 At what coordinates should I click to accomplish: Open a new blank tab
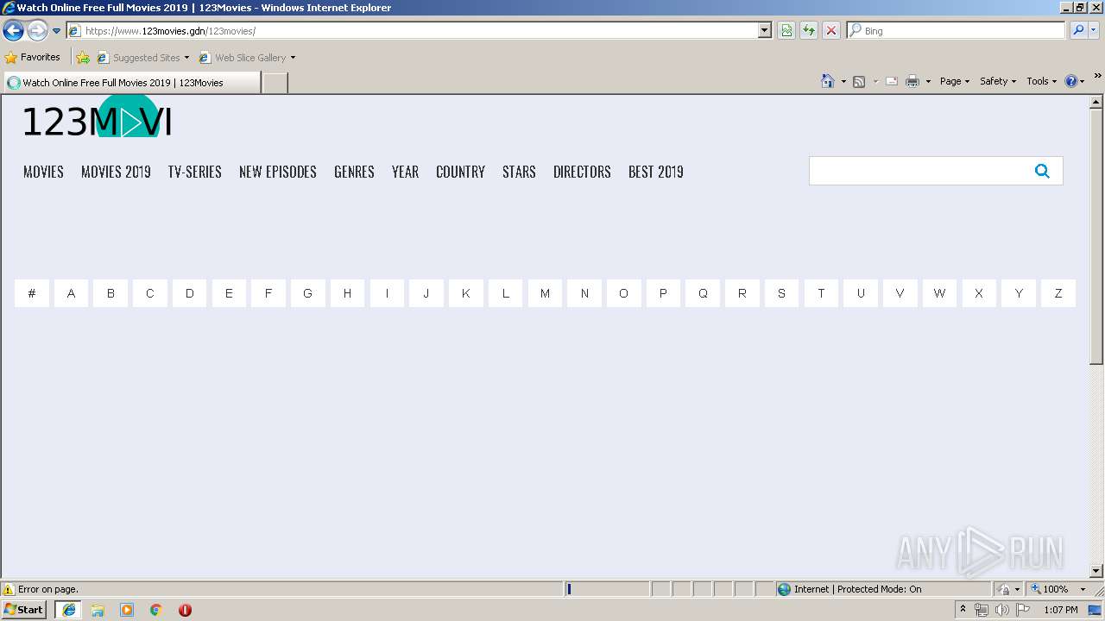pos(275,83)
